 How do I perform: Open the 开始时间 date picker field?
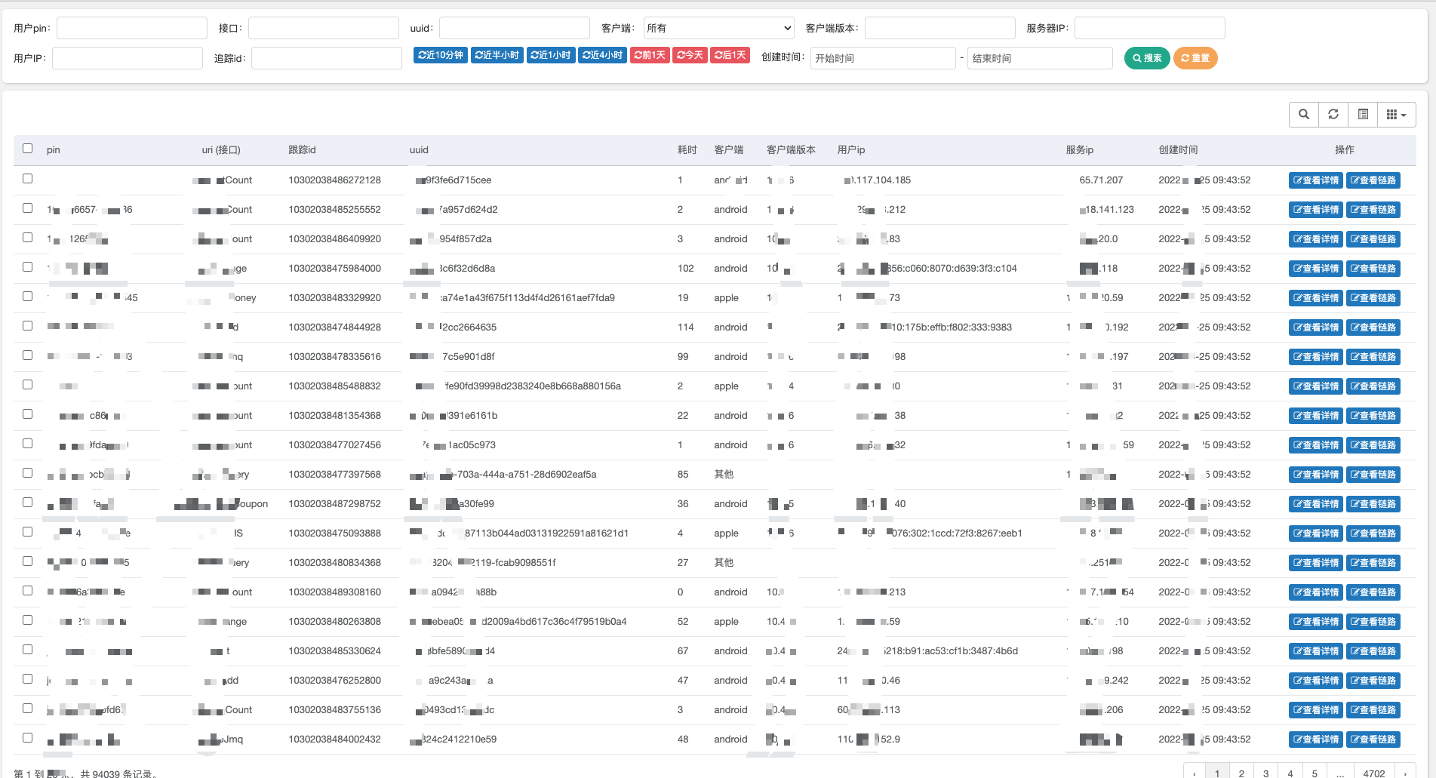click(883, 58)
